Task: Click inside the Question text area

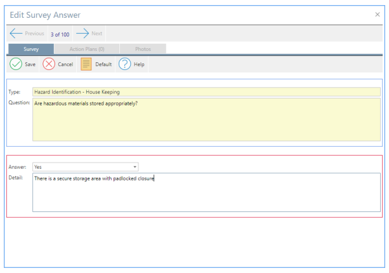Action: (x=206, y=119)
